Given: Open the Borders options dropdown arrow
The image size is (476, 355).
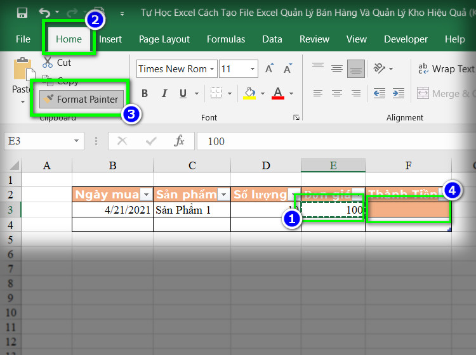Looking at the screenshot, I should coord(230,93).
